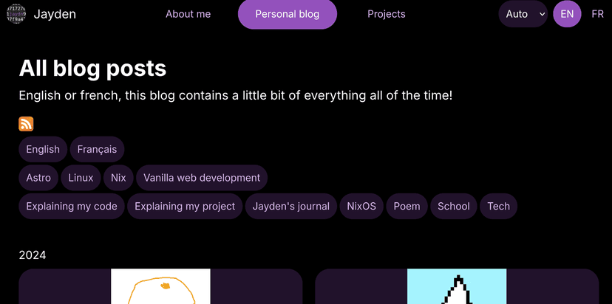The image size is (612, 304).
Task: Open the Auto theme dropdown
Action: (x=523, y=14)
